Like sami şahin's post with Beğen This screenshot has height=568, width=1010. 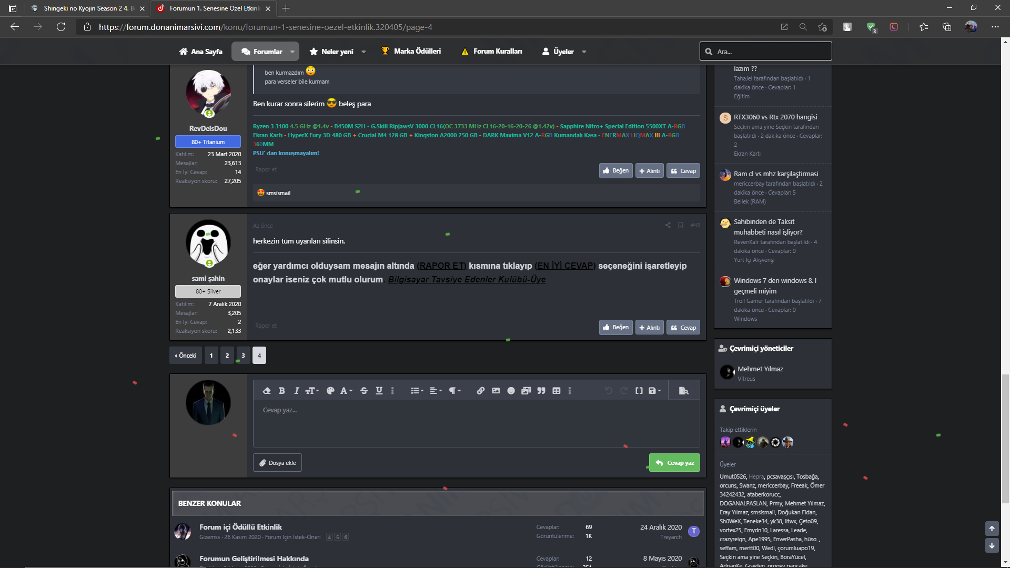tap(615, 328)
